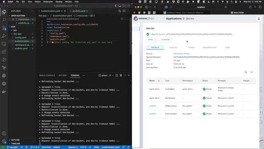The height and width of the screenshot is (149, 264).
Task: Close the kustomization.yaml editor tab
Action: click(x=65, y=11)
